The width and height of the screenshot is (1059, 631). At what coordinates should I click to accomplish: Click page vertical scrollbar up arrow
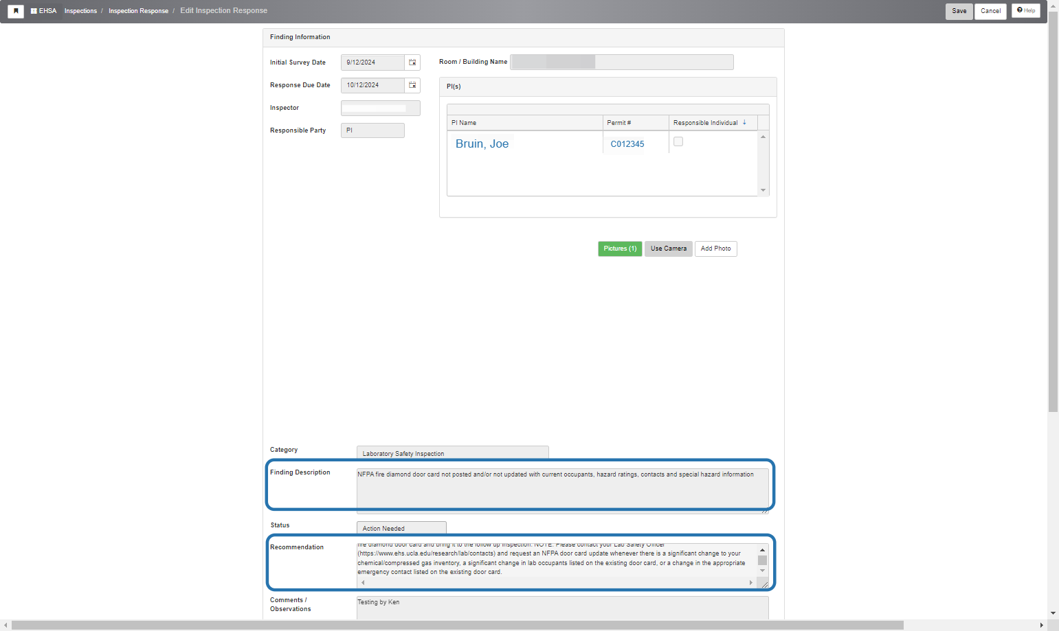[1054, 5]
